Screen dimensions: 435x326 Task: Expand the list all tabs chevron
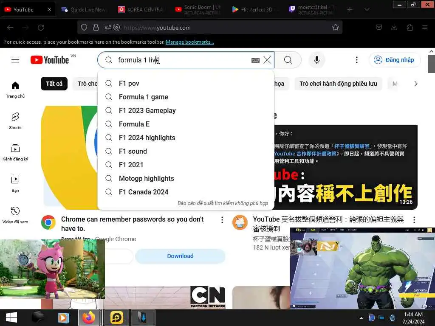pos(367,9)
